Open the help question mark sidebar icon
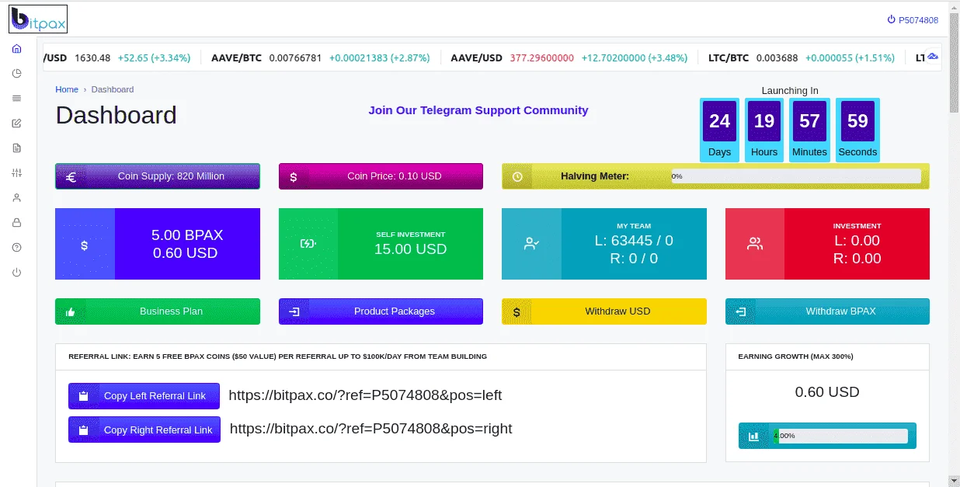The image size is (960, 487). point(17,248)
